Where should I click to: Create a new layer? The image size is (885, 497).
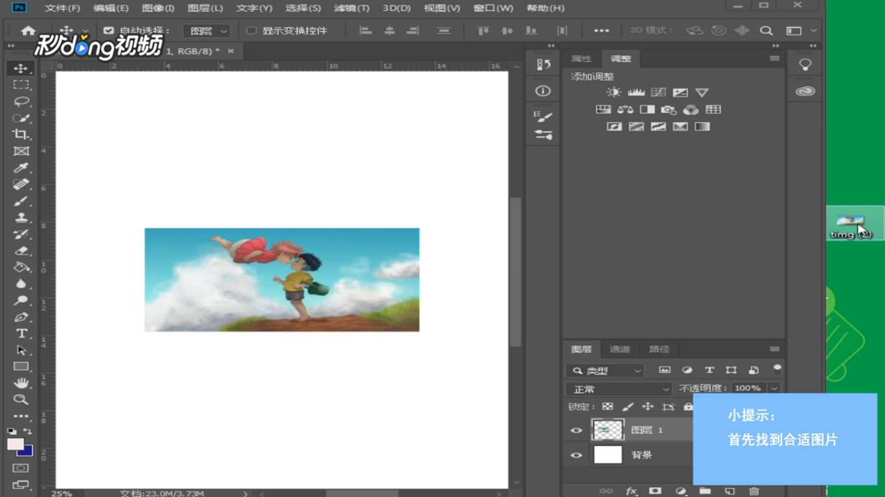[x=730, y=491]
